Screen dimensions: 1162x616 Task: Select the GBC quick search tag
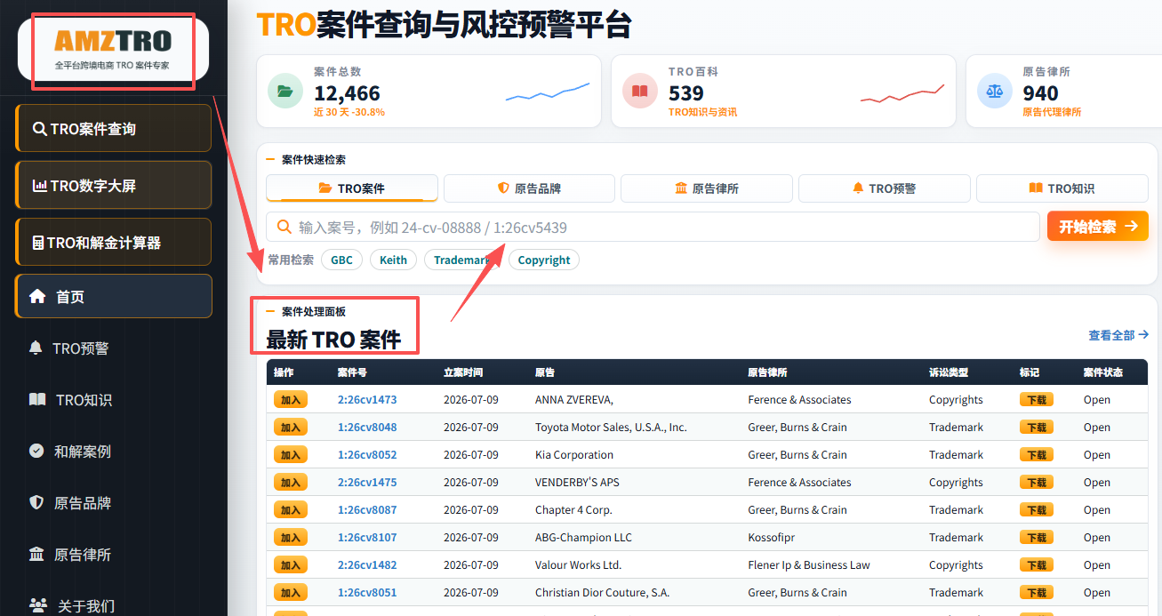(x=341, y=260)
